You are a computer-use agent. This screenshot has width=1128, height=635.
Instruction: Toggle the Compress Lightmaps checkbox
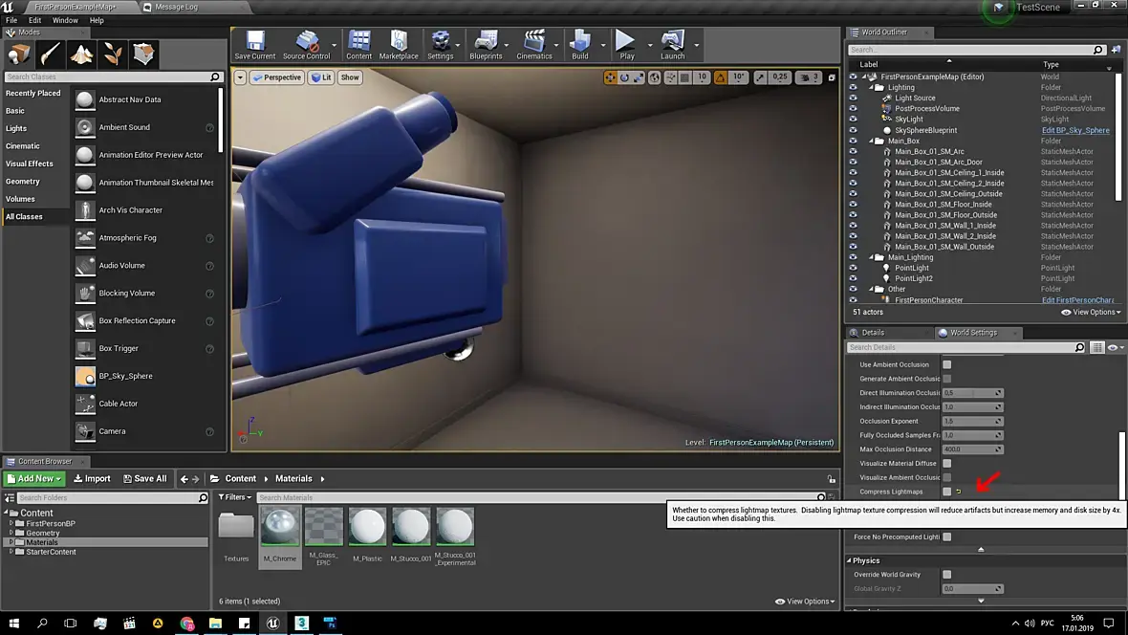(947, 492)
